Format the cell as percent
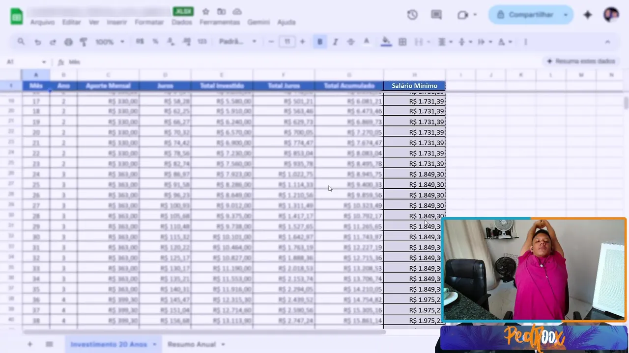Image resolution: width=629 pixels, height=353 pixels. 155,42
